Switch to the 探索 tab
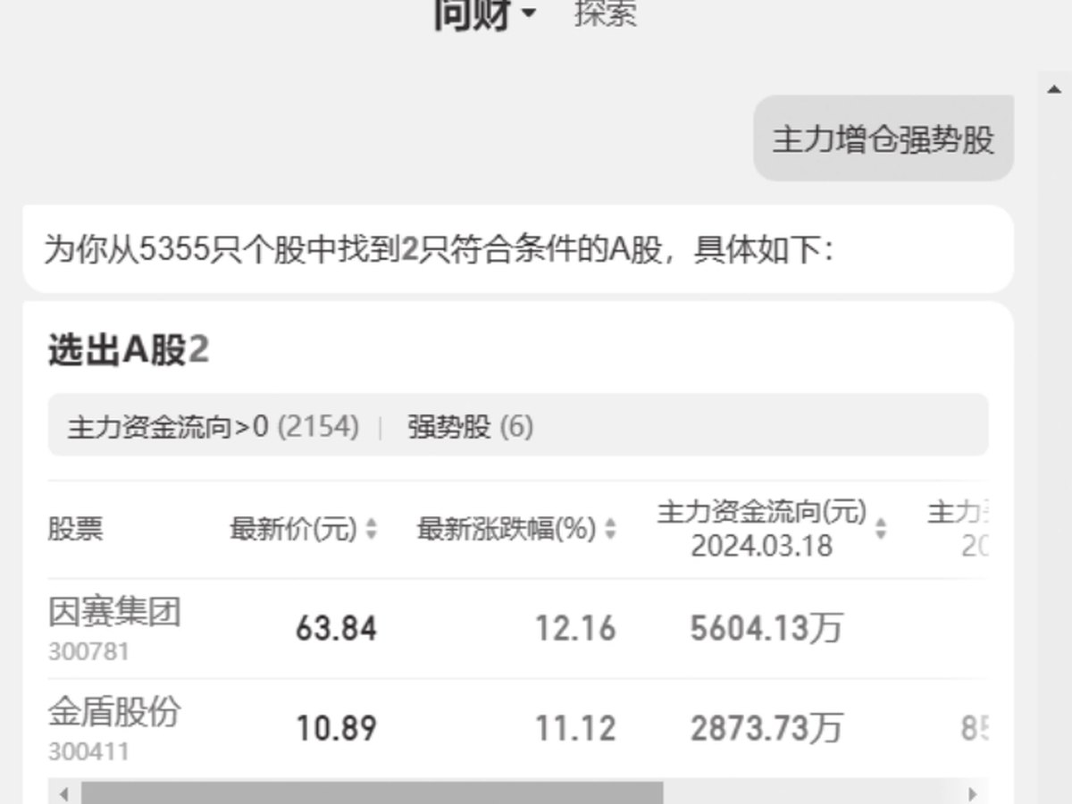This screenshot has height=804, width=1072. coord(606,13)
